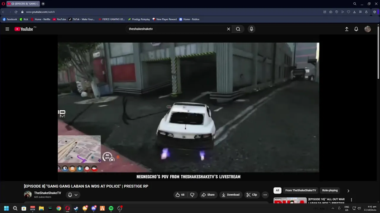The image size is (380, 213).
Task: Select the Role-playing chip
Action: pos(330,191)
